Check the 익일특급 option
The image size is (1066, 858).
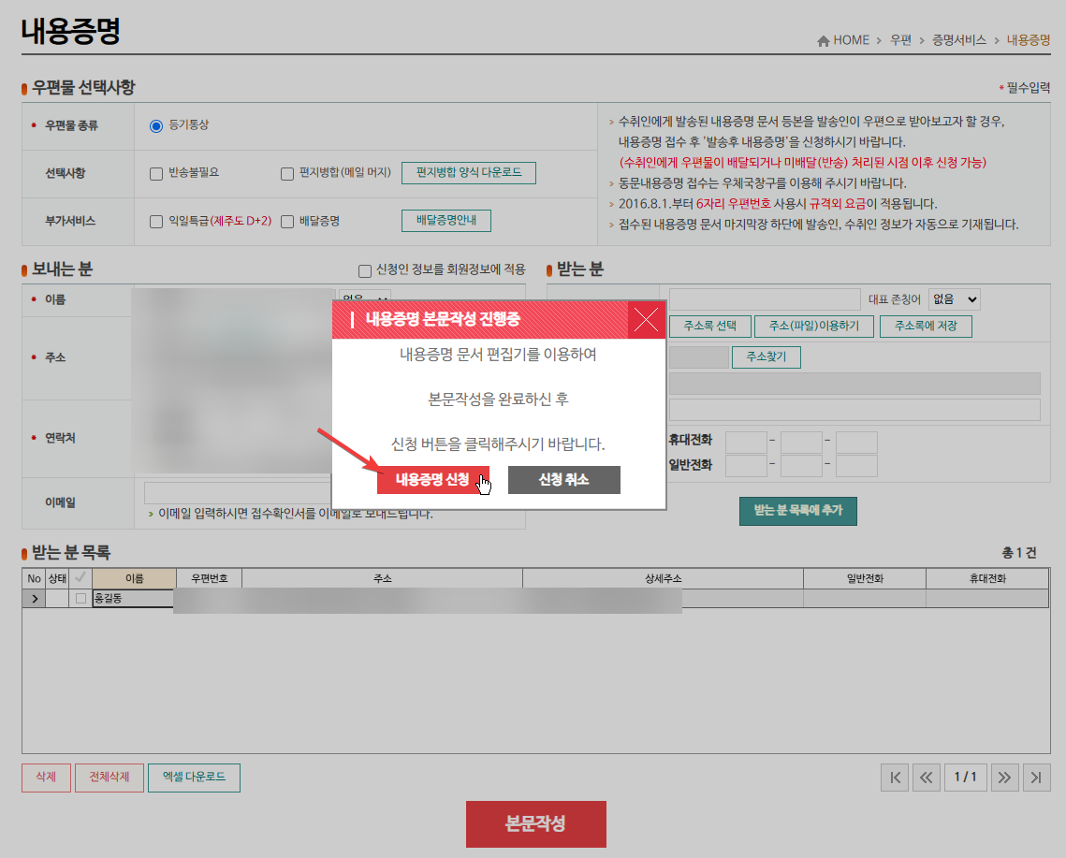155,222
